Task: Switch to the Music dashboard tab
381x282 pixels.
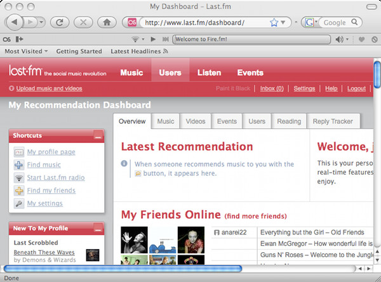Action: [166, 121]
